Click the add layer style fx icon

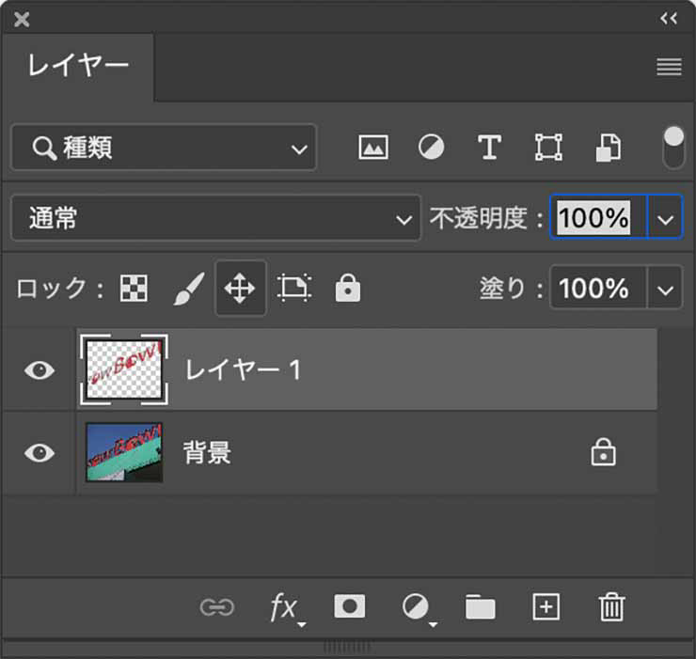coord(284,608)
